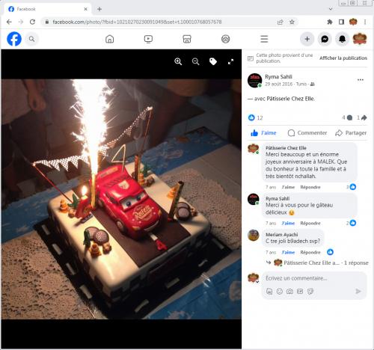Screen dimensions: 374x350
Task: Click Afficher la publication link
Action: coord(343,58)
